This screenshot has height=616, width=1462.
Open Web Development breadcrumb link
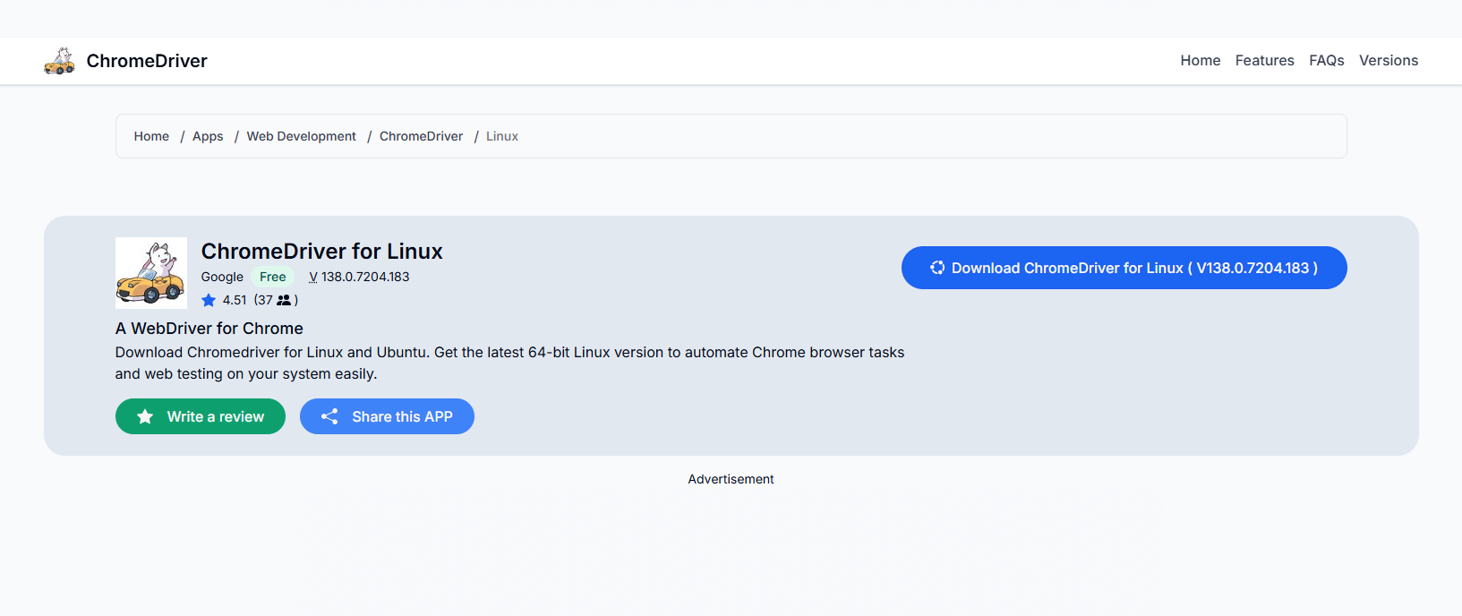click(x=301, y=136)
